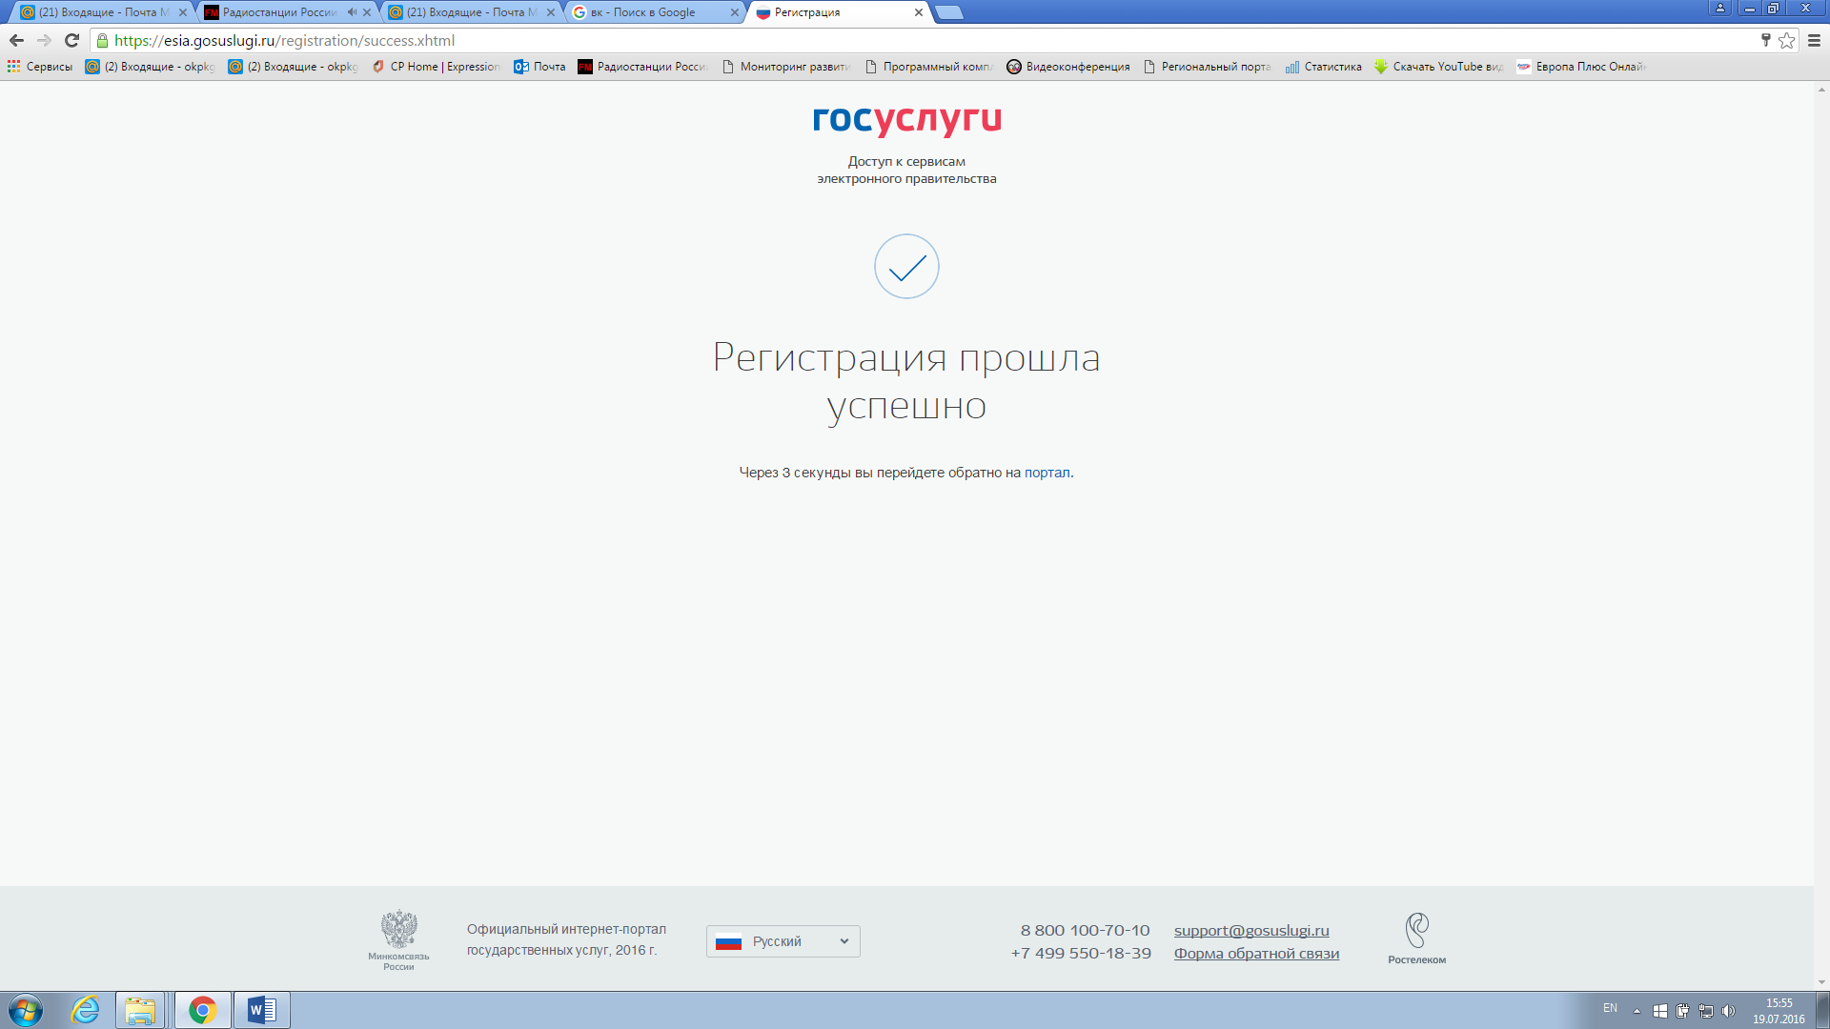This screenshot has width=1830, height=1029.
Task: Open Скачать YouTube видео bookmark
Action: [x=1439, y=67]
